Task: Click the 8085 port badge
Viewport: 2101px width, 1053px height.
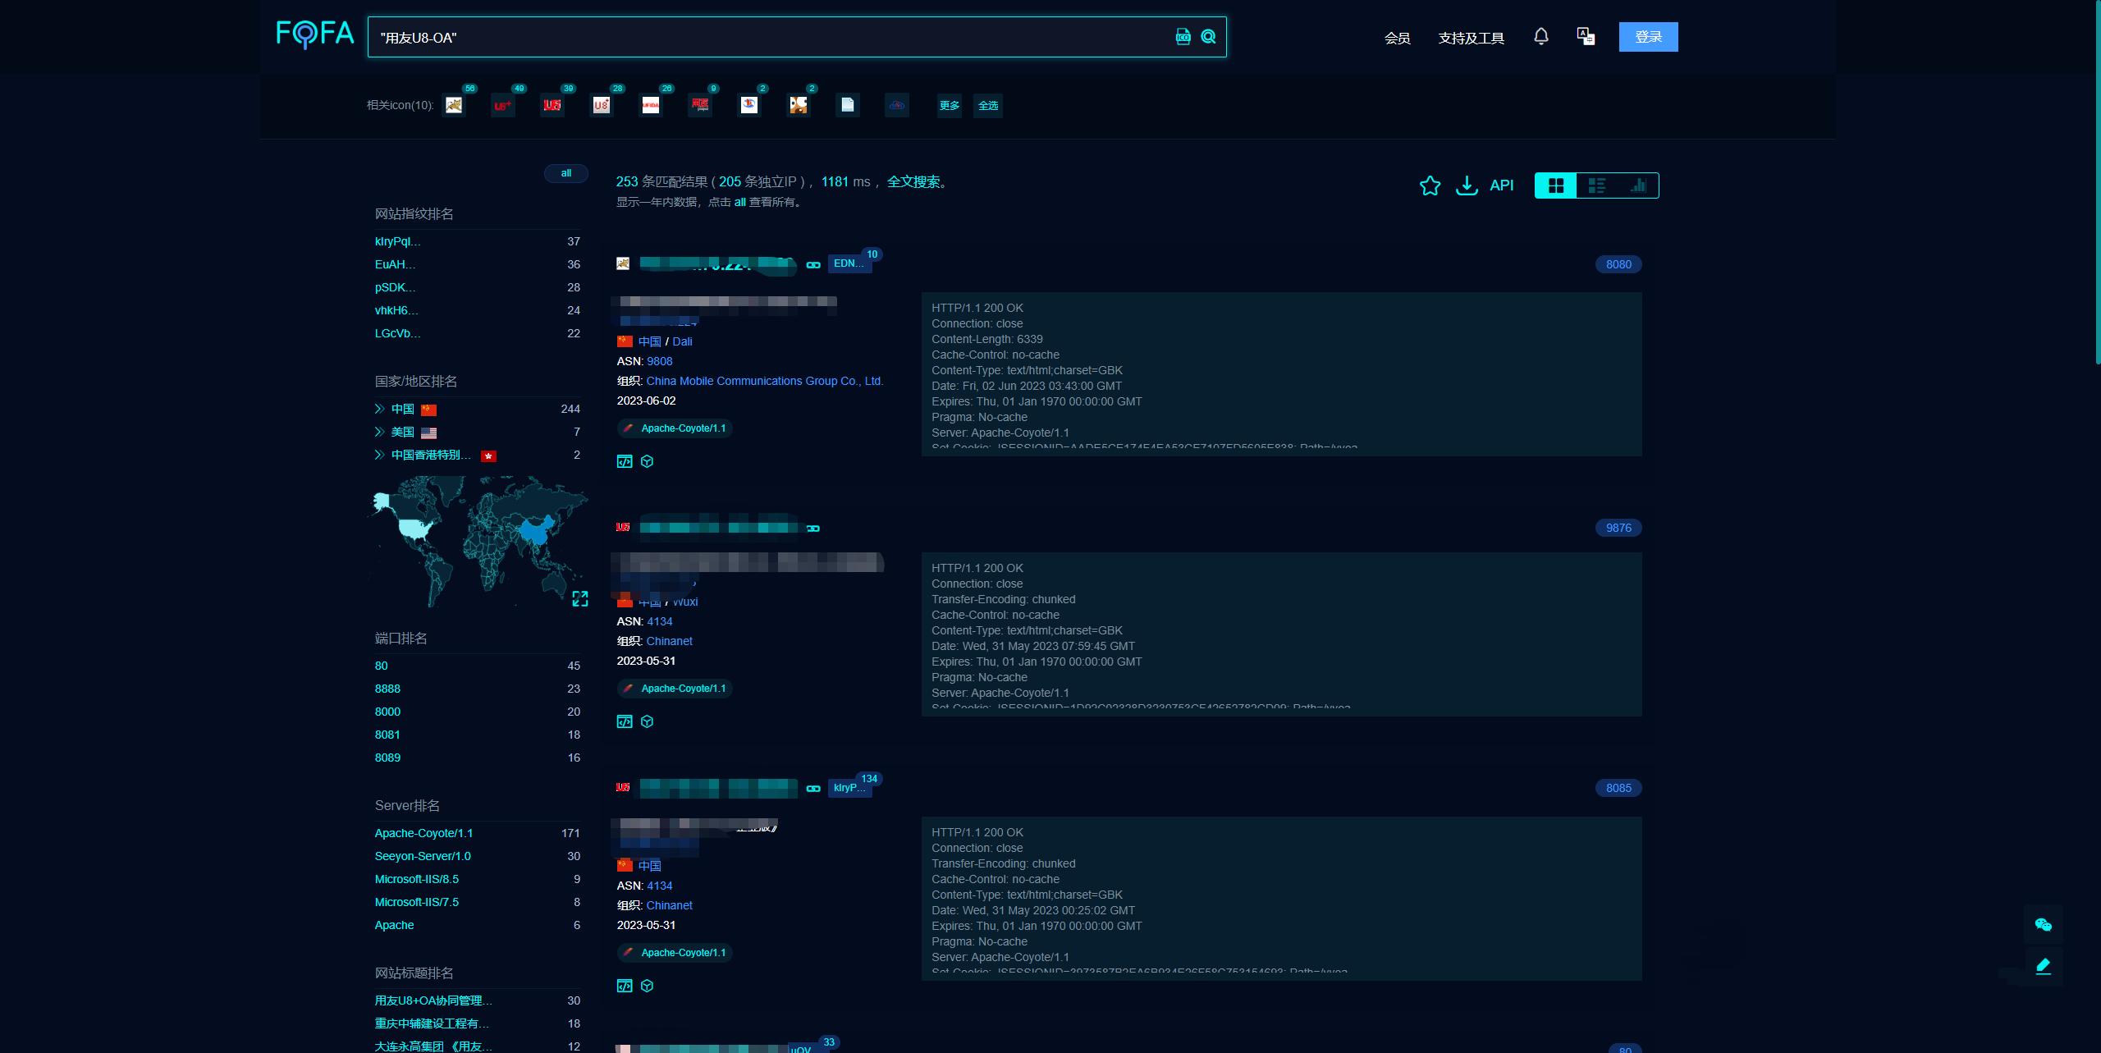Action: click(1618, 788)
